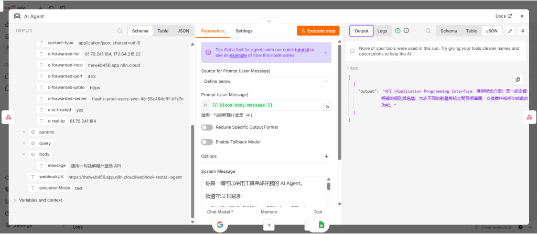
Task: Click the search icon in background n8n top bar
Action: click(x=51, y=7)
